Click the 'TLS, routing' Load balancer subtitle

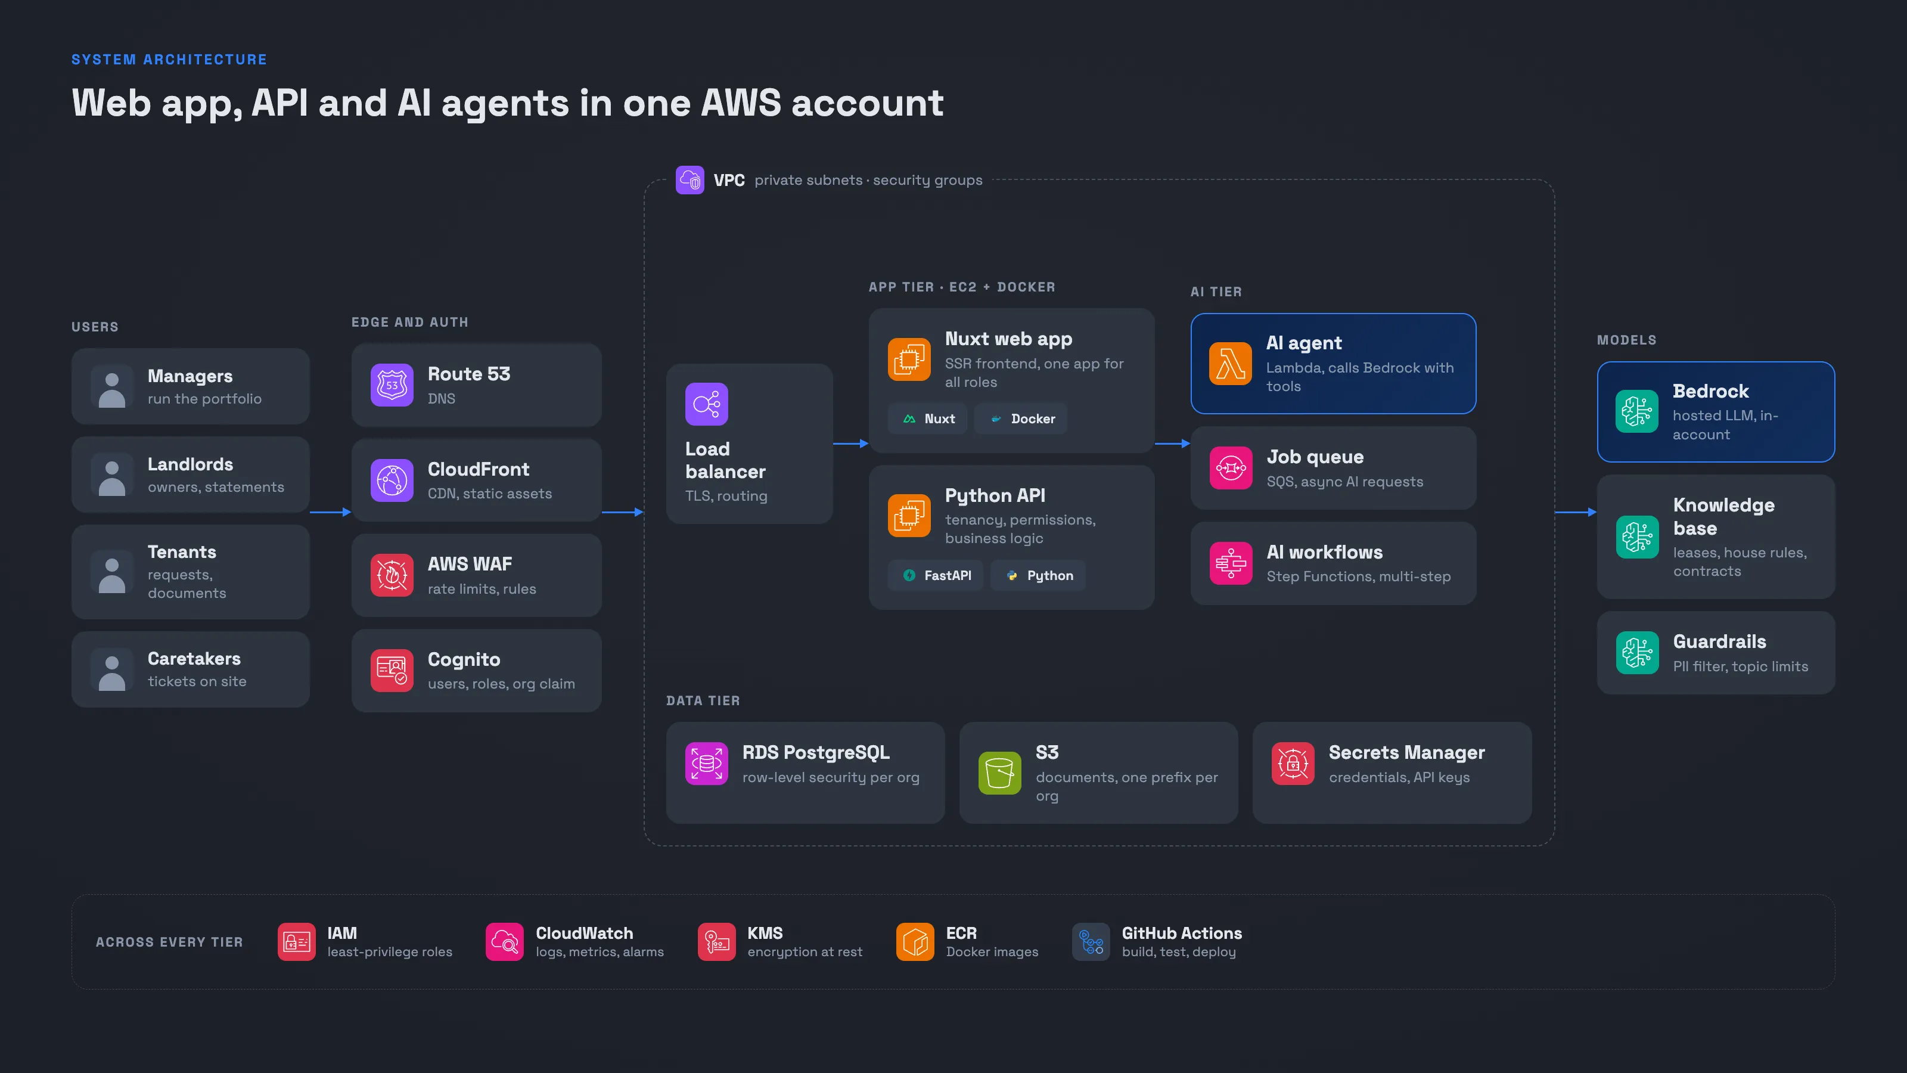(726, 496)
